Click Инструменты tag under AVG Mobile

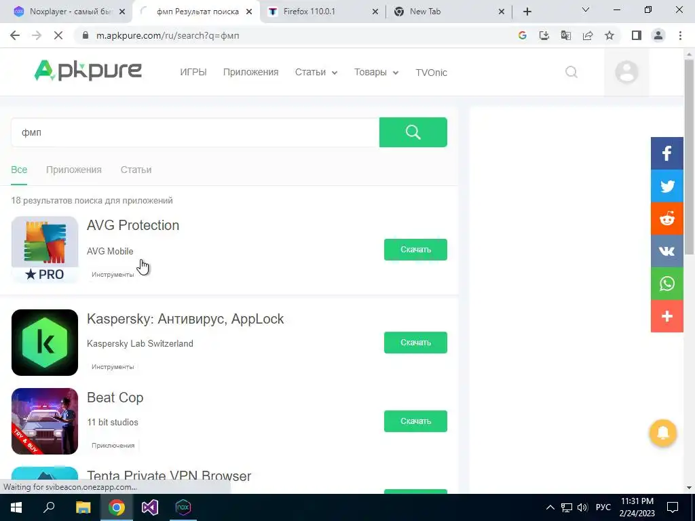(113, 275)
